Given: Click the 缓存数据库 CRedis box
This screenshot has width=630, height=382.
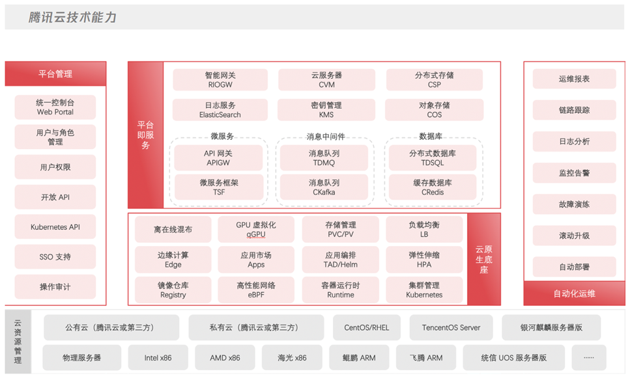Looking at the screenshot, I should coord(433,187).
